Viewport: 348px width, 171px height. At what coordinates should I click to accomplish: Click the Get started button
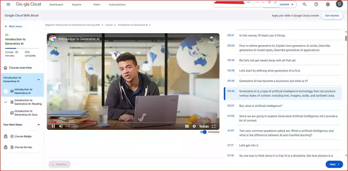pyautogui.click(x=332, y=16)
